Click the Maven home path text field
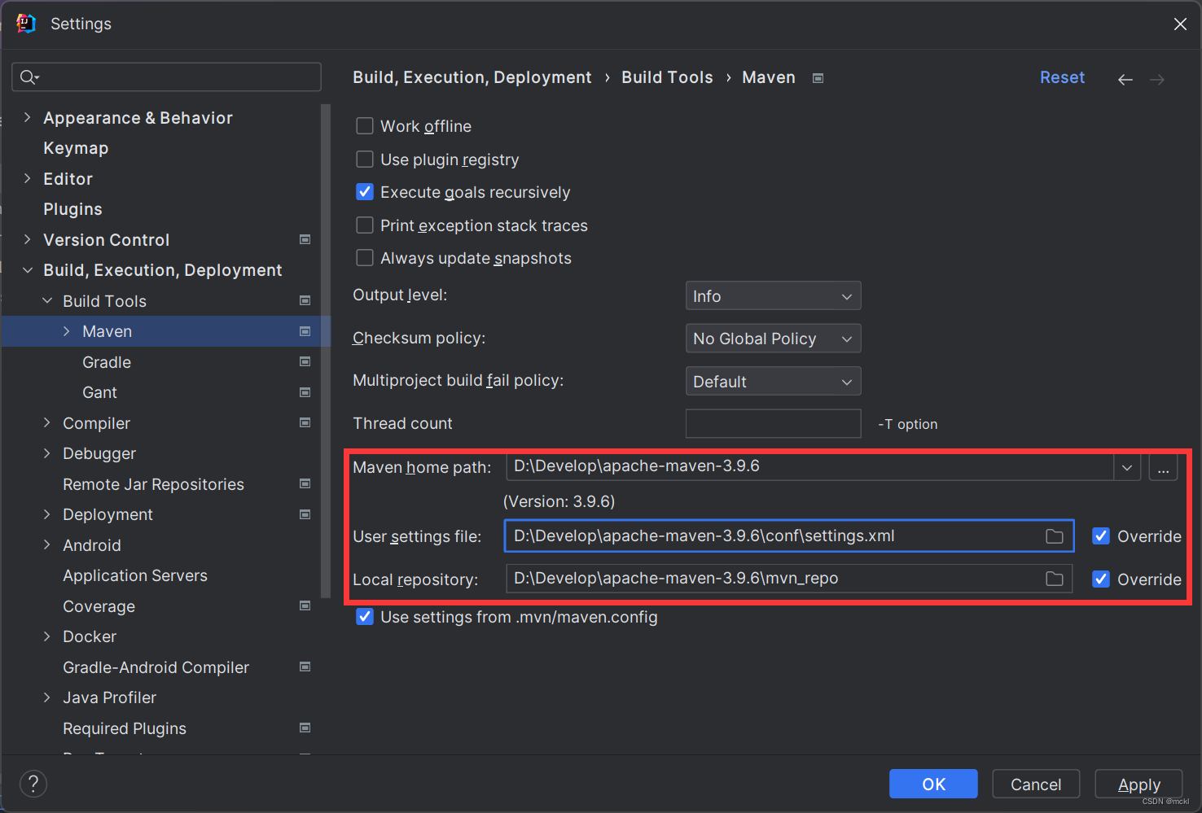 coord(810,467)
